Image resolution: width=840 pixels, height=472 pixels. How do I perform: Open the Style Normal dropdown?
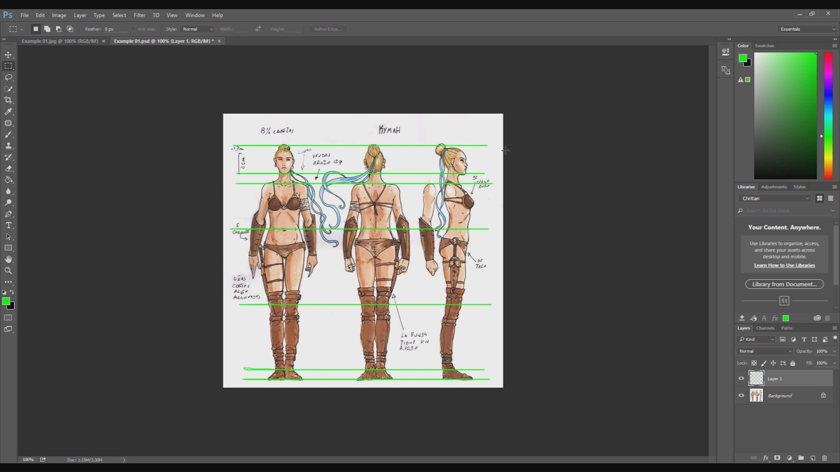click(x=197, y=29)
